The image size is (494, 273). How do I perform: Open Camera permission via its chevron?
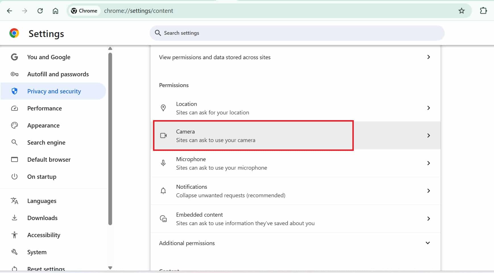click(x=428, y=136)
